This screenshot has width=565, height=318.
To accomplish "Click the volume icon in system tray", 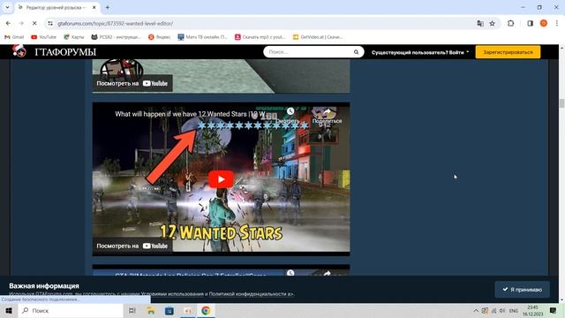I will point(502,310).
